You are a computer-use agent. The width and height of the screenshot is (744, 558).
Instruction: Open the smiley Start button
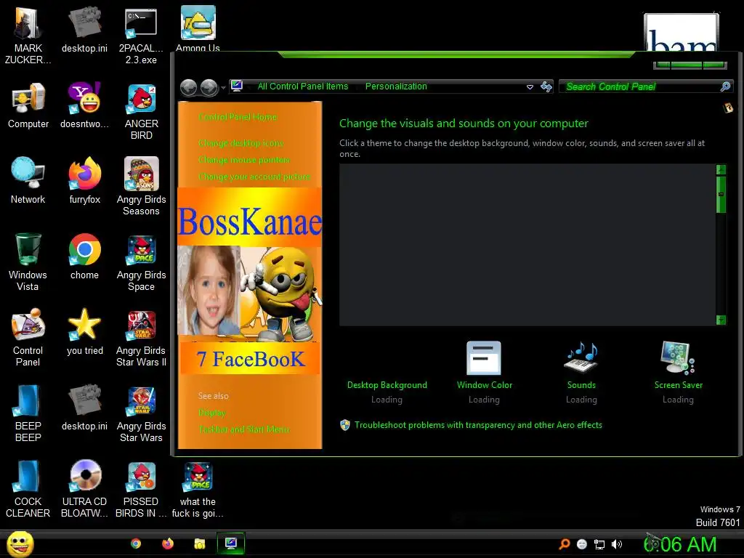coord(20,543)
